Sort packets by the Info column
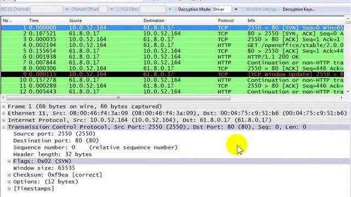 click(251, 21)
